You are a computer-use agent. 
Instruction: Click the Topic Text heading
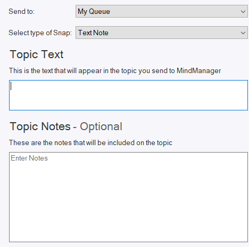pyautogui.click(x=37, y=54)
